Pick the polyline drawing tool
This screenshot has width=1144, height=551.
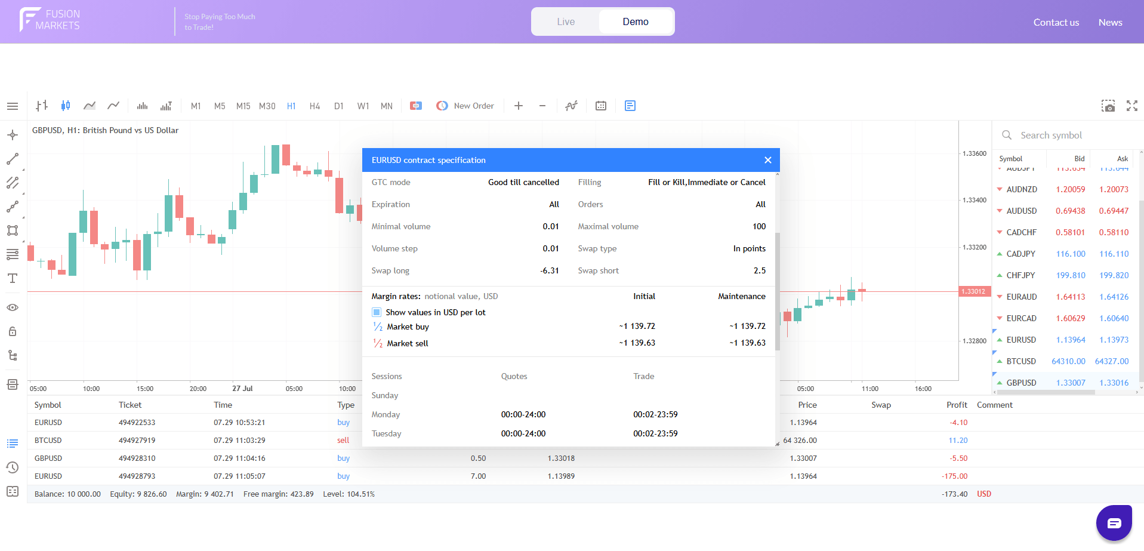tap(13, 207)
